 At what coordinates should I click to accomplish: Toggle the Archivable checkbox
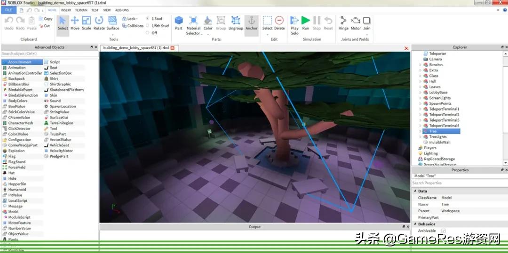point(444,231)
